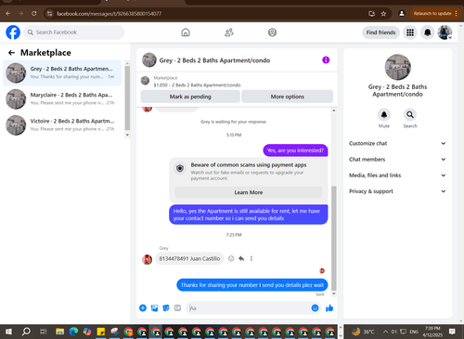Show hidden system tray icons chevron
Viewport: 464px width, 339px height.
point(385,332)
